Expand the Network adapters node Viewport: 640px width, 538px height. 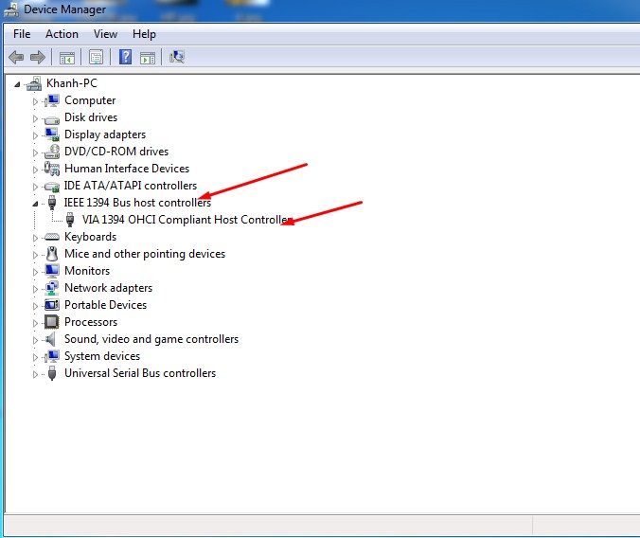pos(36,289)
